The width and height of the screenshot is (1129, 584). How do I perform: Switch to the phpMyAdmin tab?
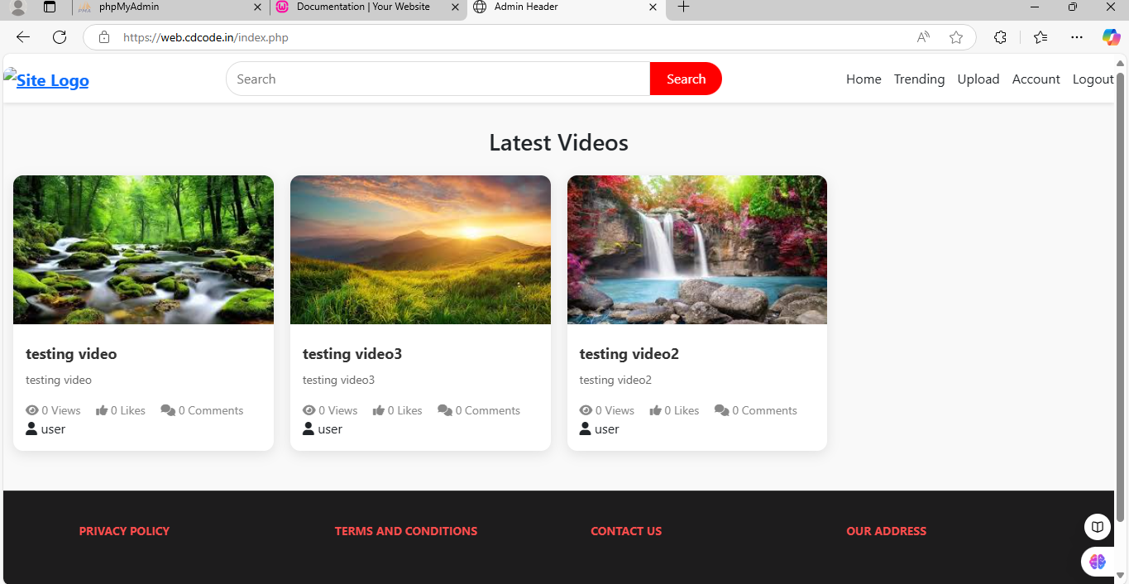coord(165,7)
